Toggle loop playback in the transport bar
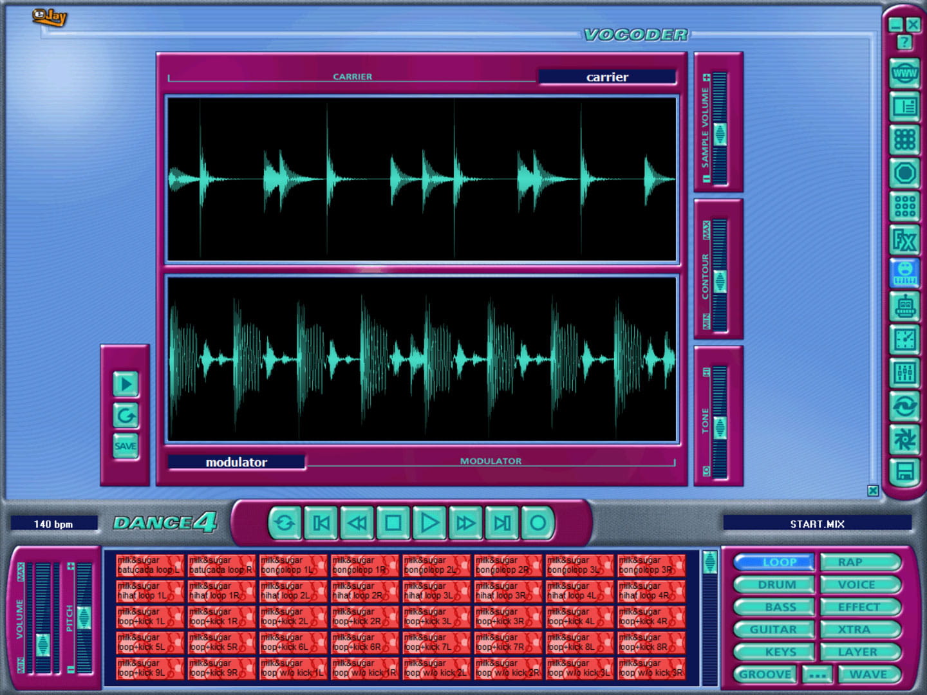 285,523
